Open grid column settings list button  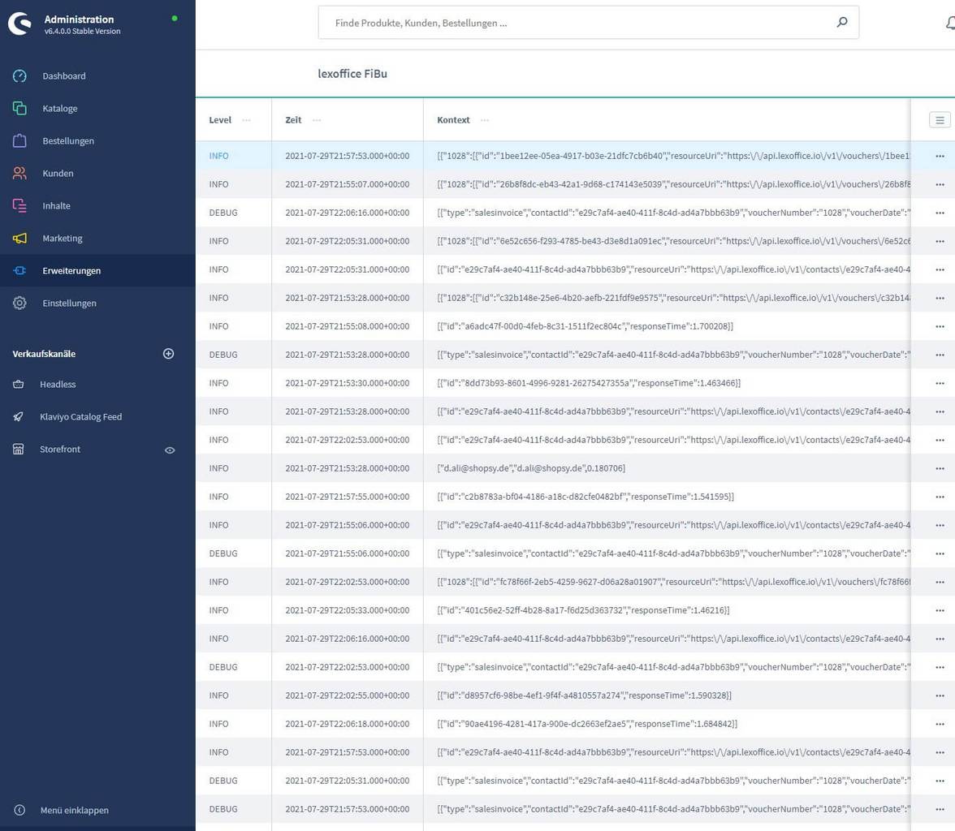coord(940,120)
